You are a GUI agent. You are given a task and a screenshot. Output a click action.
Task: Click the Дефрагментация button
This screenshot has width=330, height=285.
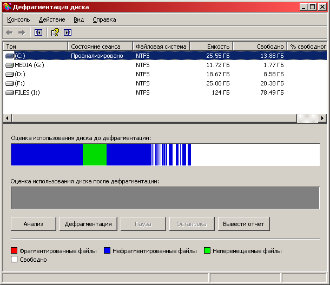coord(88,224)
